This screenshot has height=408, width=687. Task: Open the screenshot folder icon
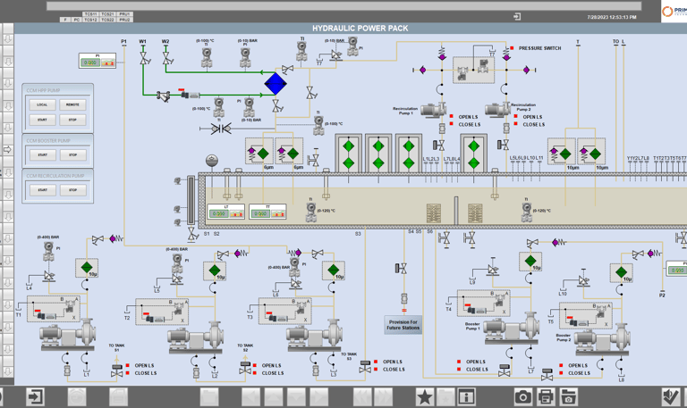pyautogui.click(x=568, y=397)
